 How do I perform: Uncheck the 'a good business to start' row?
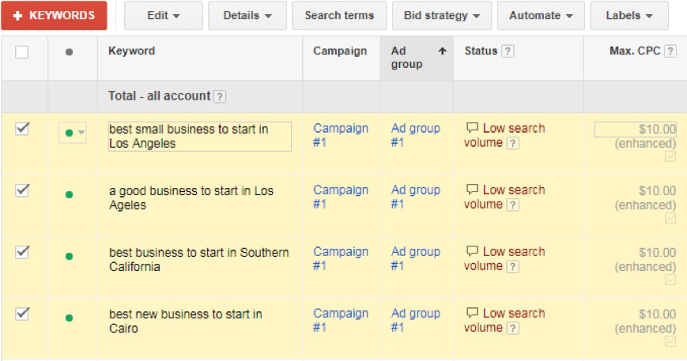coord(22,190)
